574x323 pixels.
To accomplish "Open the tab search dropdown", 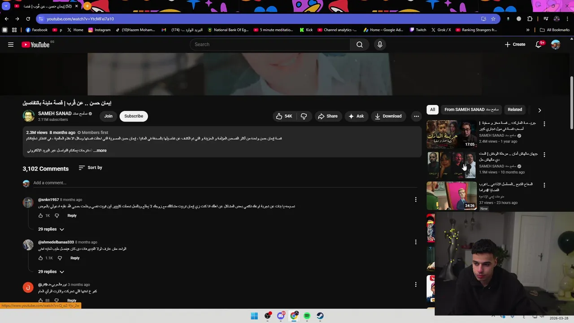I will [6, 6].
